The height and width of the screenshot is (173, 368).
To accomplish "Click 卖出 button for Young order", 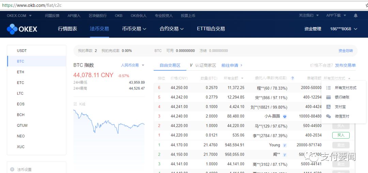I will click(341, 145).
